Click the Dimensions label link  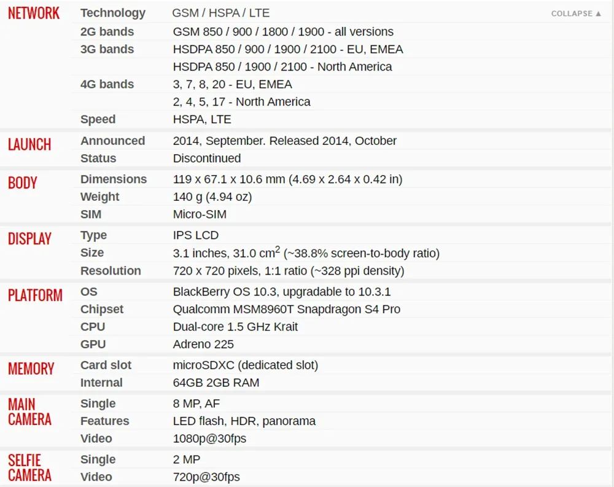coord(114,179)
